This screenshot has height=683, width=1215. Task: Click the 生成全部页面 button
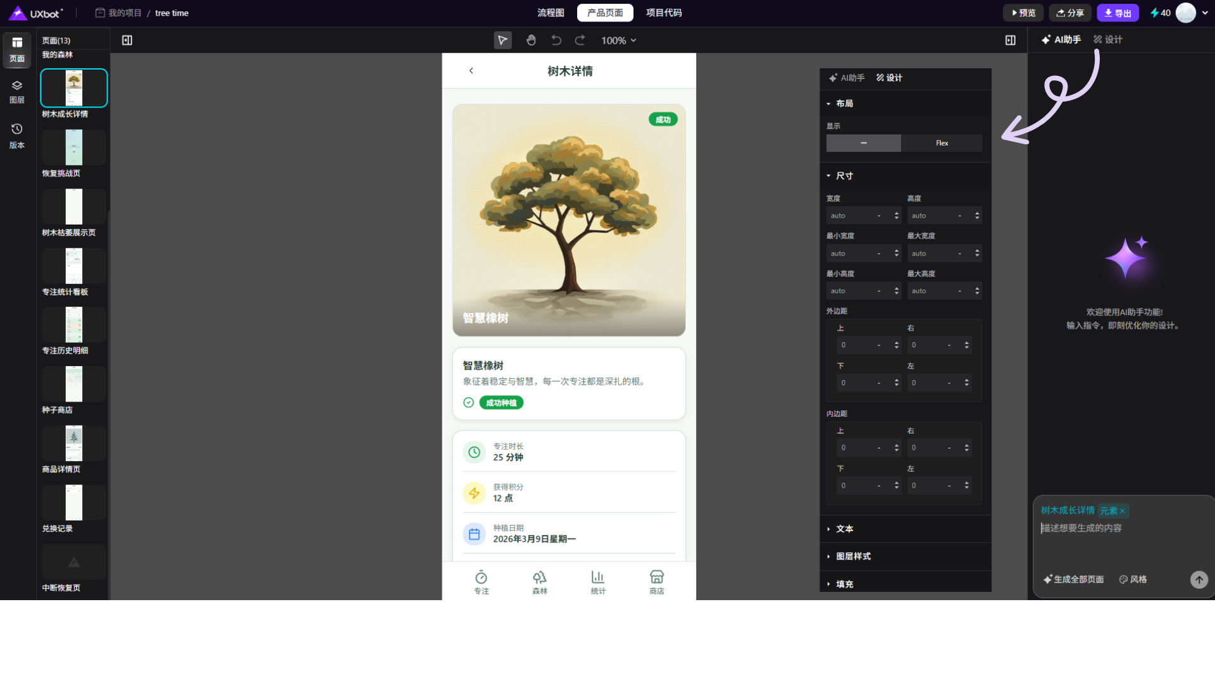click(1073, 579)
